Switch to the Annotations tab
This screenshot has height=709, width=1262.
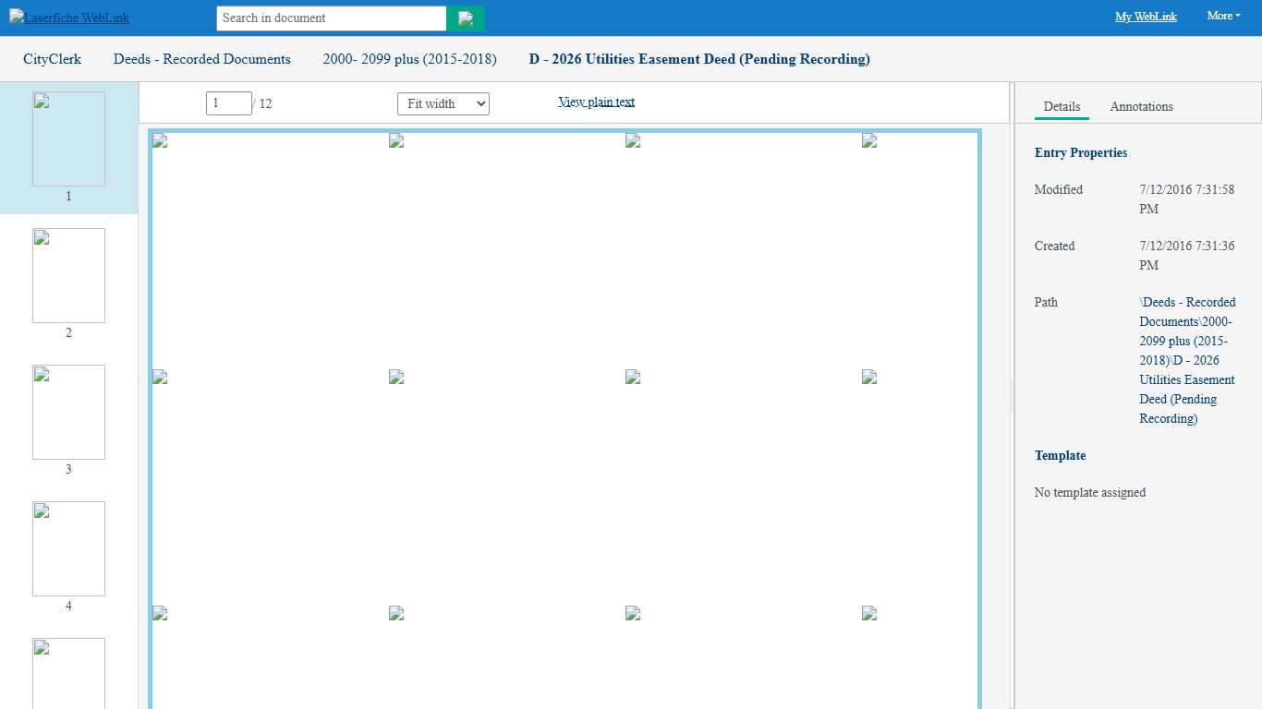click(x=1141, y=107)
